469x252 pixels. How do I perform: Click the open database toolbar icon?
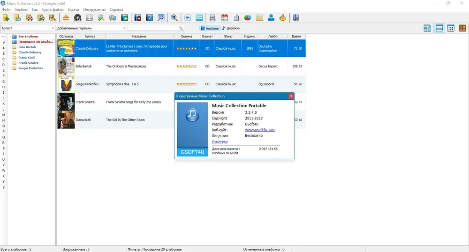pos(18,18)
